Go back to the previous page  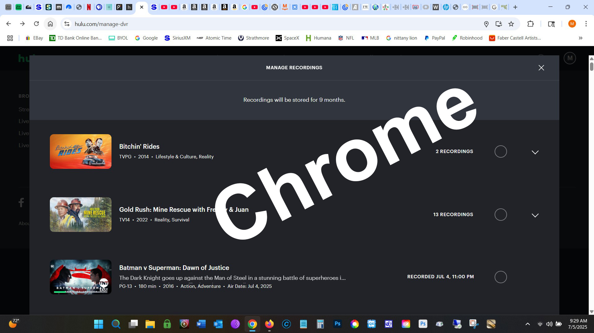coord(9,24)
